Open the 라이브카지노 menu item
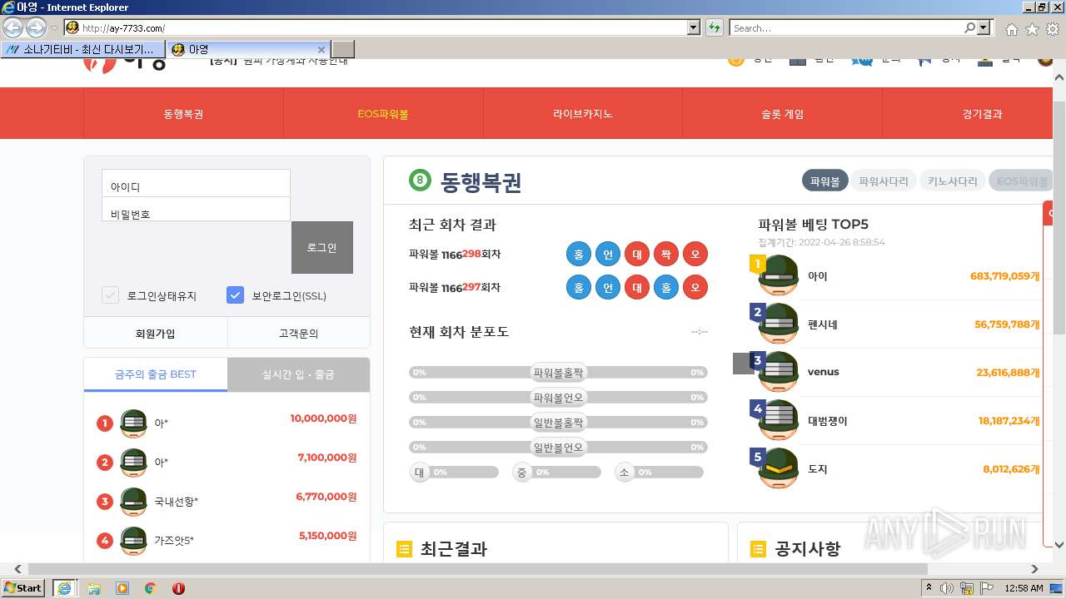This screenshot has height=599, width=1066. [x=583, y=114]
